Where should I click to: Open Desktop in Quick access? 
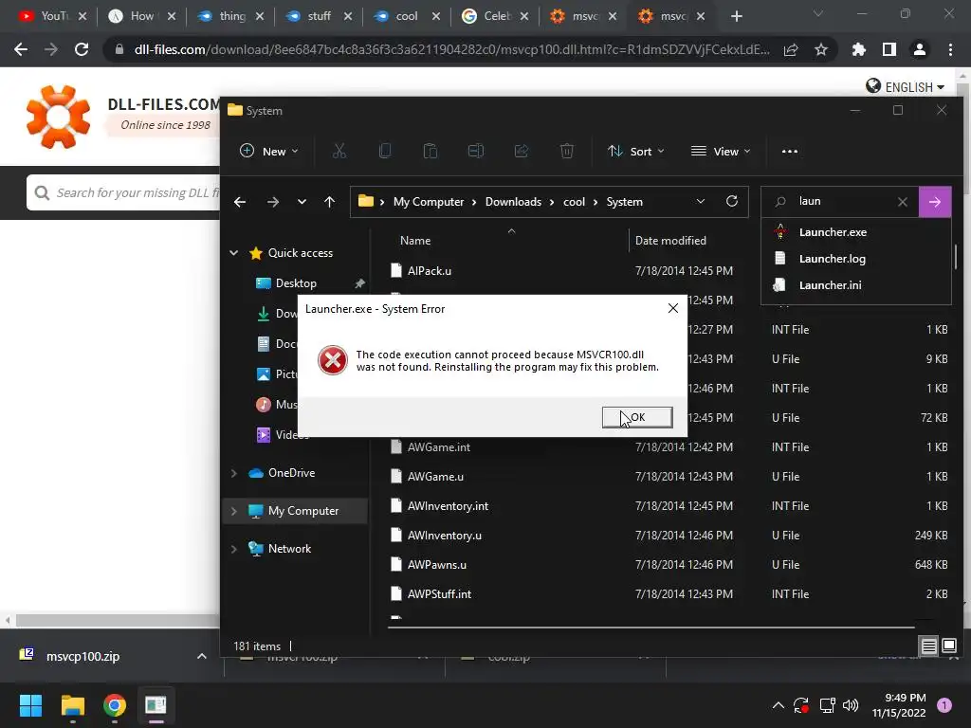(296, 283)
